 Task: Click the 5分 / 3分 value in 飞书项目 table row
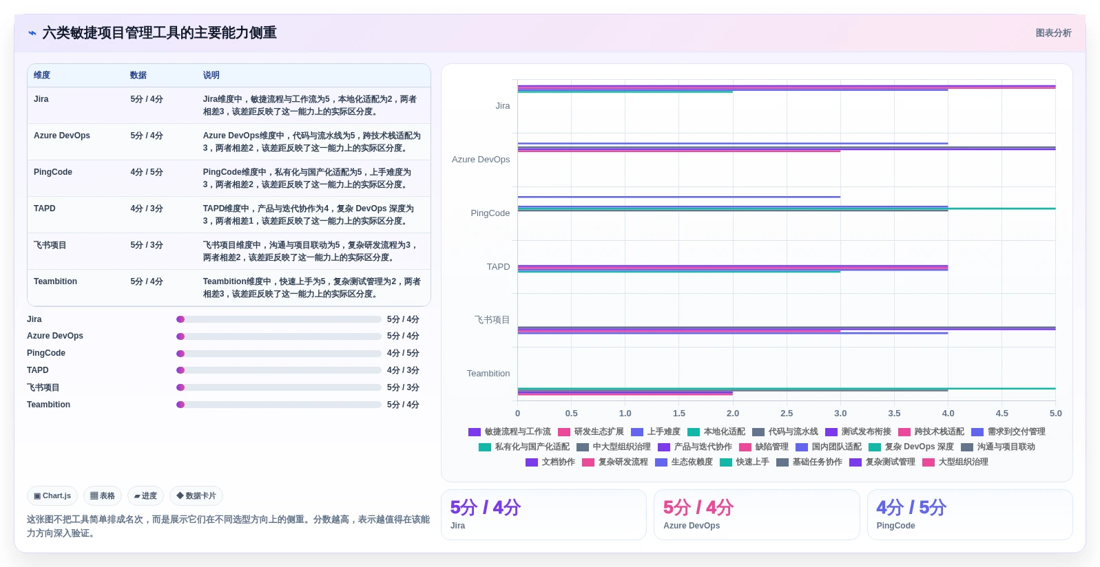[x=147, y=245]
